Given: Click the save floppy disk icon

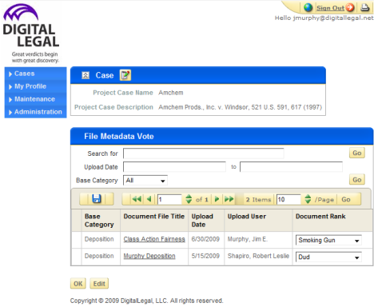Looking at the screenshot, I should (x=97, y=199).
